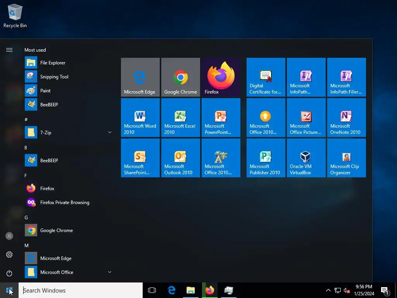Open Microsoft Office 2010 Upload tile
This screenshot has height=298, width=397.
tap(266, 118)
